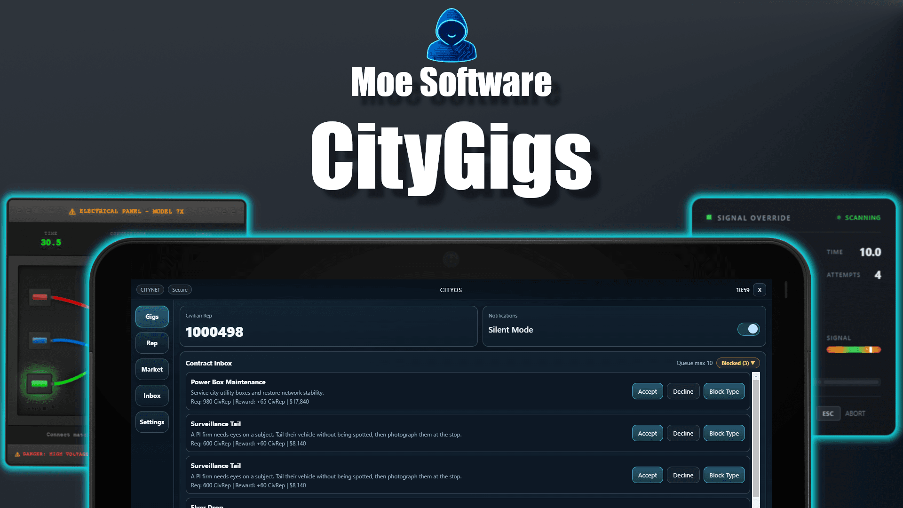This screenshot has height=508, width=903.
Task: Click warning triangle on Electrical Panel title
Action: tap(72, 212)
